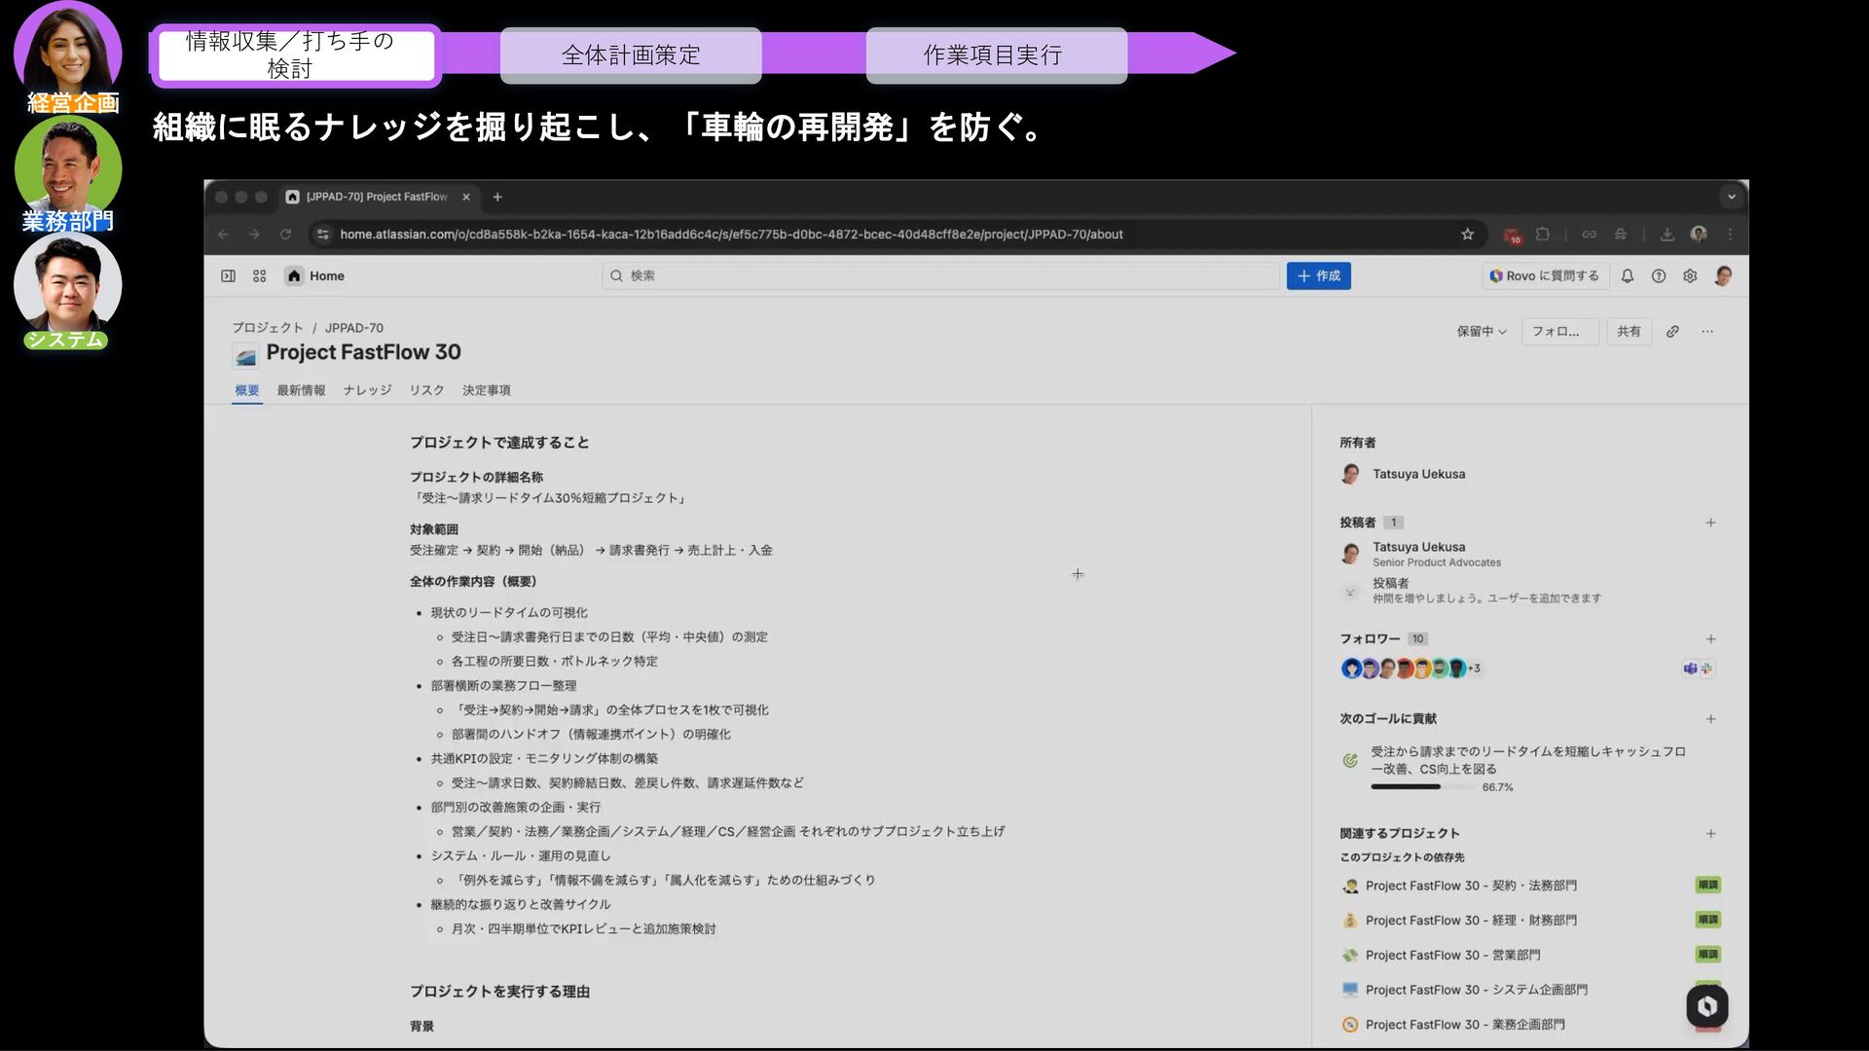Click the notifications bell icon
1869x1051 pixels.
[1628, 276]
